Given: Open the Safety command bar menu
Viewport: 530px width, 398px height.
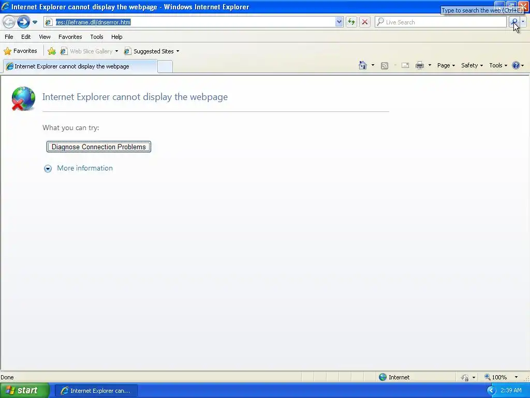Looking at the screenshot, I should 472,65.
